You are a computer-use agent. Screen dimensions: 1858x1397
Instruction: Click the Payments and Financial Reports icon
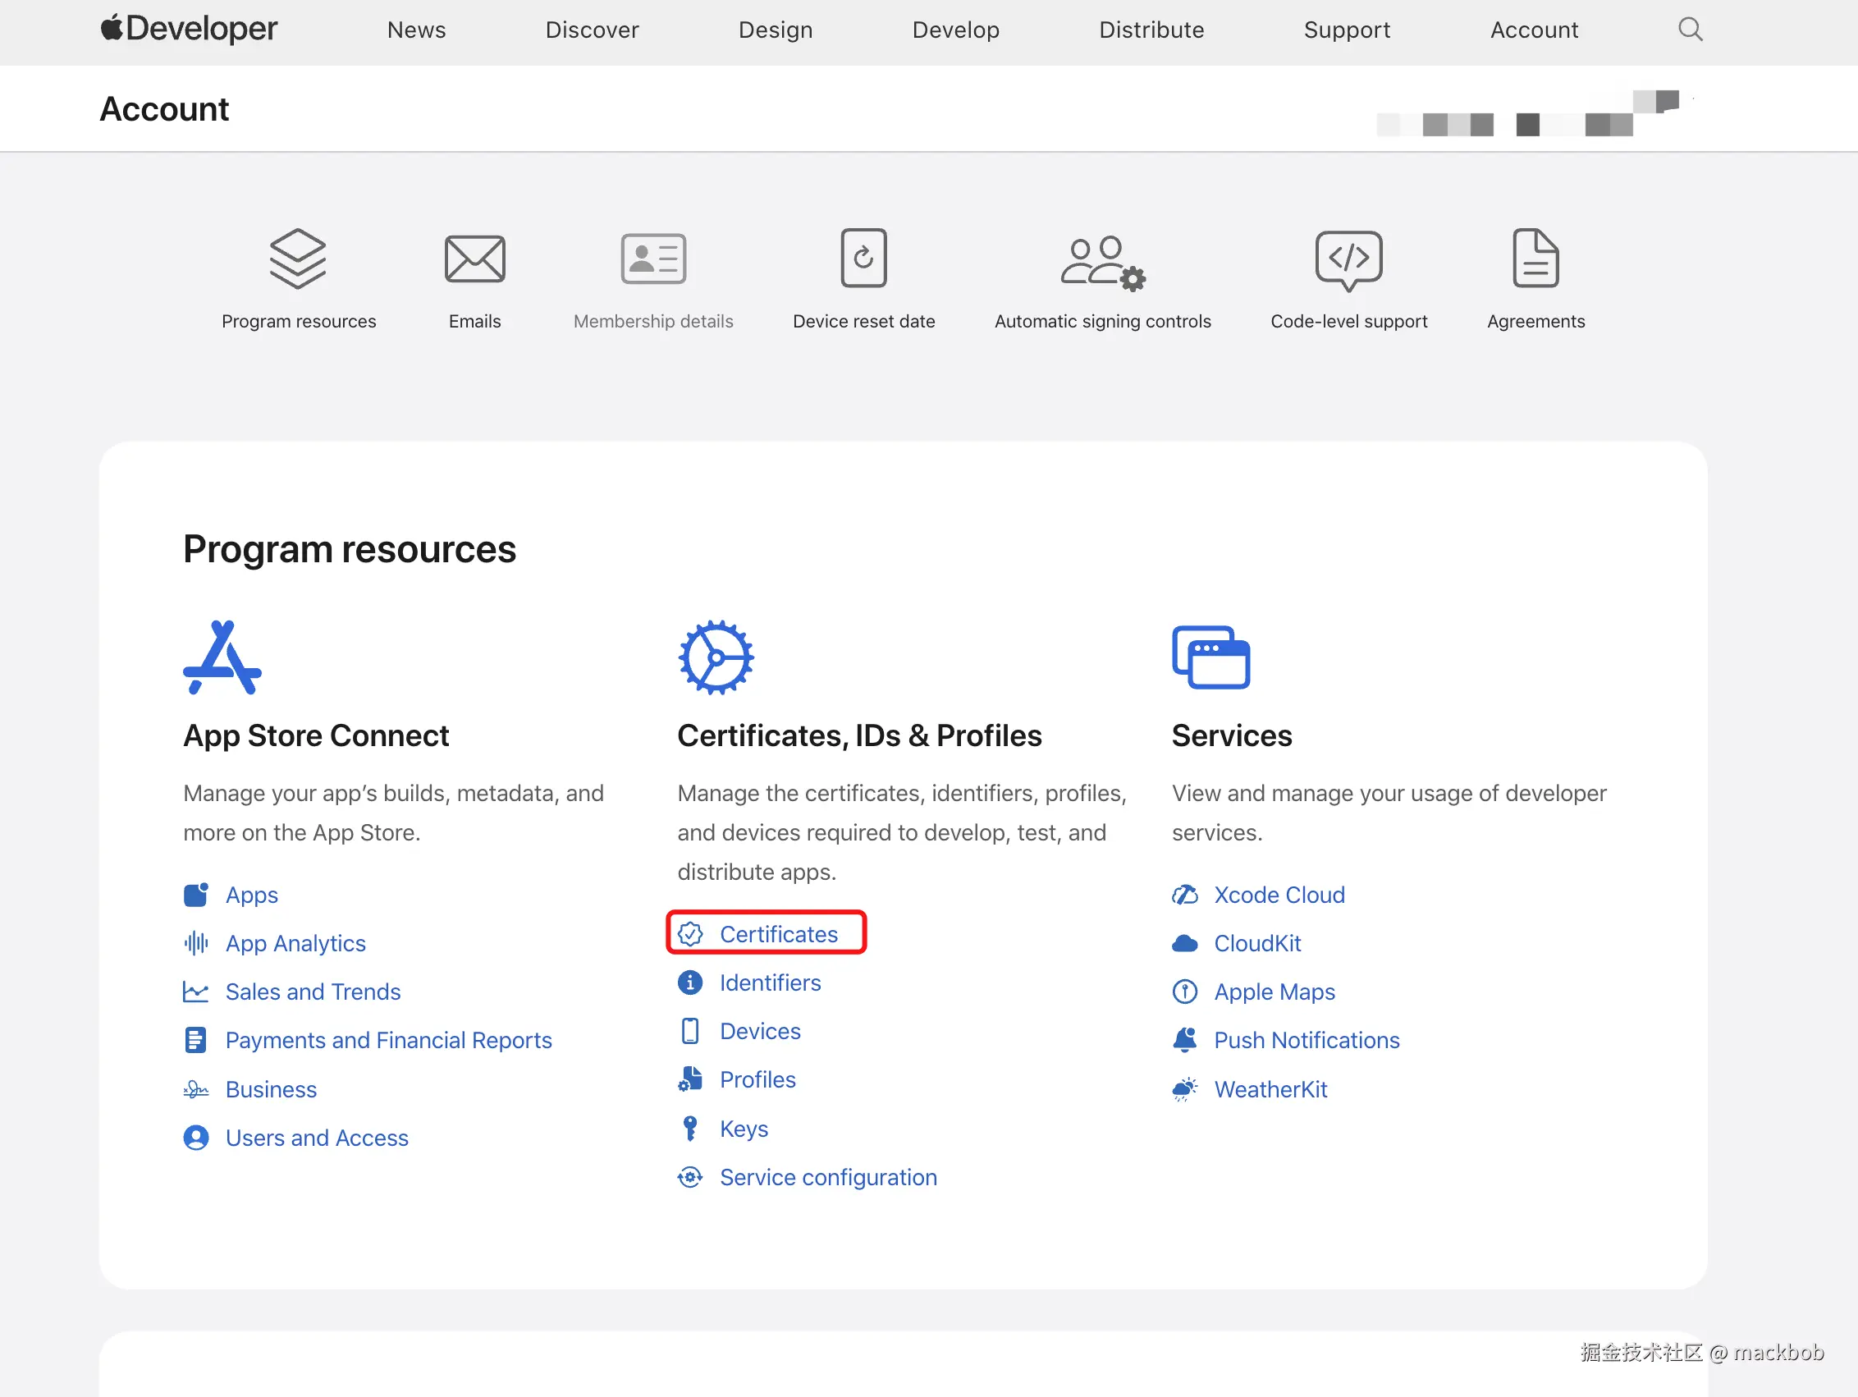(x=195, y=1041)
